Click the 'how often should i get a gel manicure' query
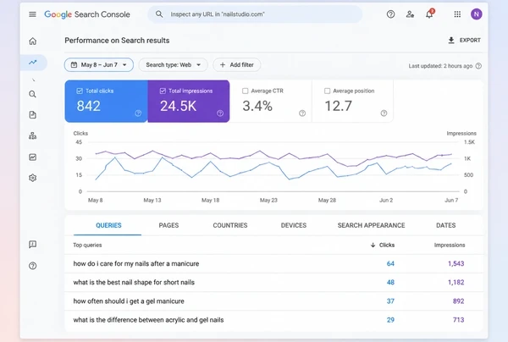The width and height of the screenshot is (508, 342). point(129,301)
